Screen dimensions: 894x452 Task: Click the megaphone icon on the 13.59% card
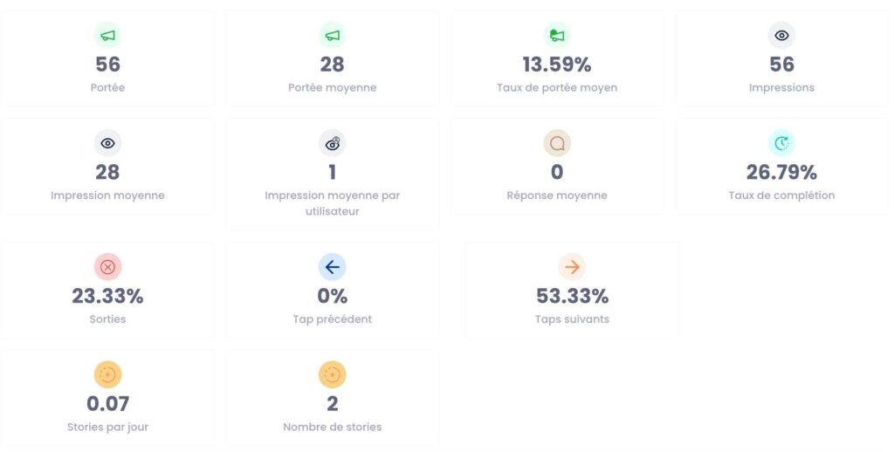point(557,35)
